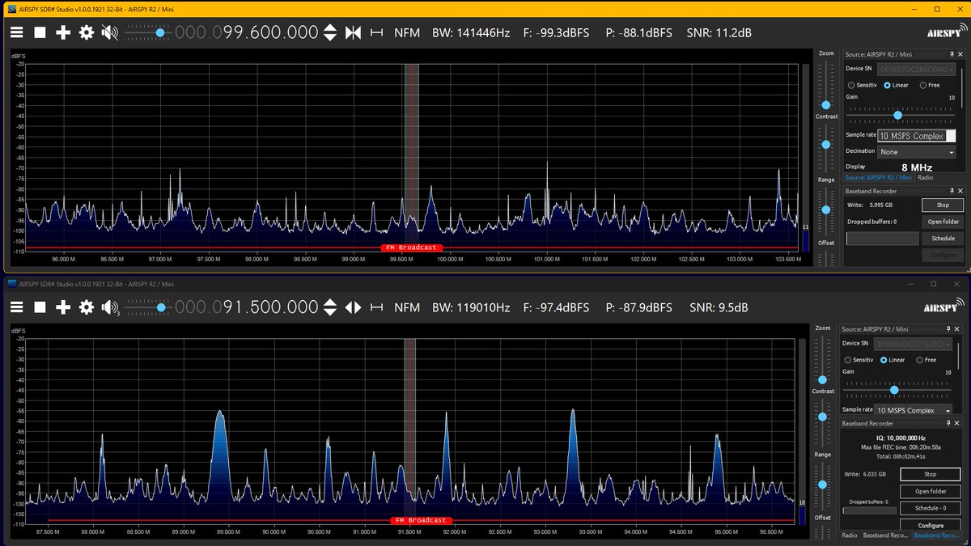The width and height of the screenshot is (971, 546).
Task: Click Open folder in the top Baseband Recorder
Action: (x=943, y=222)
